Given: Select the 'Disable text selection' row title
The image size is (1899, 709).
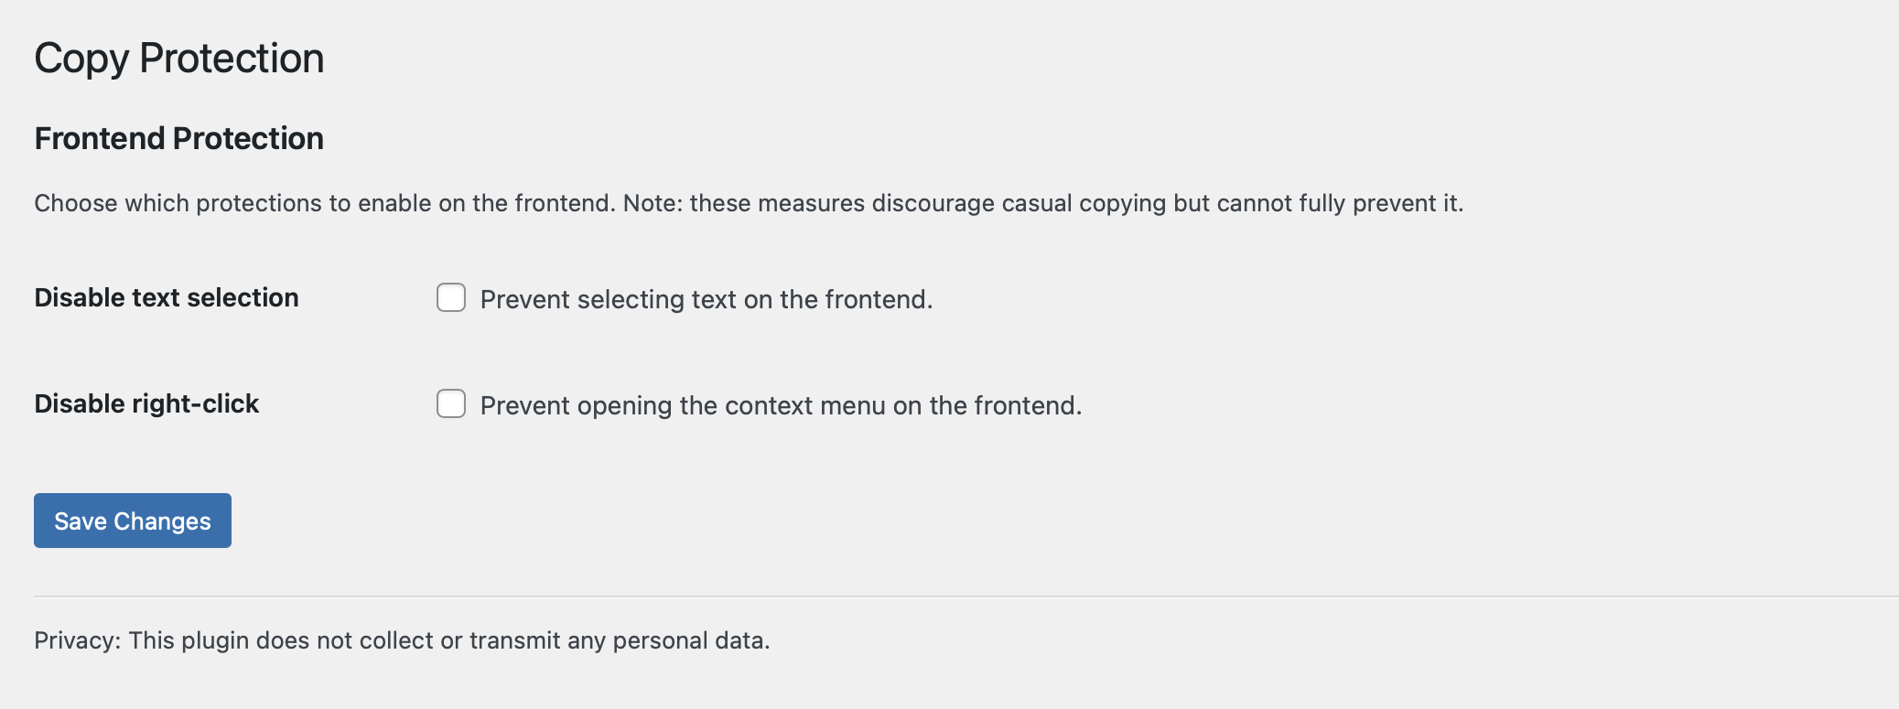Looking at the screenshot, I should click(167, 298).
